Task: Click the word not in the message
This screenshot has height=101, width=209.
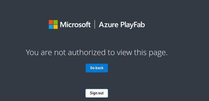Action: (x=60, y=53)
